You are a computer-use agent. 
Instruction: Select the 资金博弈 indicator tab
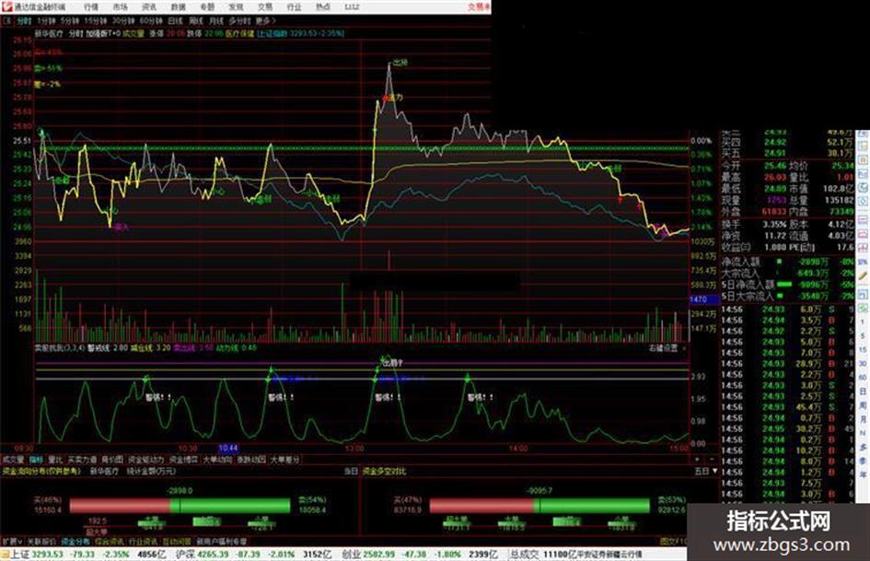(183, 460)
